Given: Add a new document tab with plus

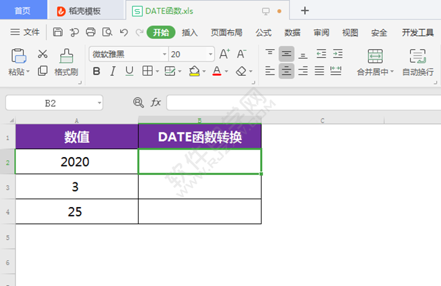Looking at the screenshot, I should (305, 10).
